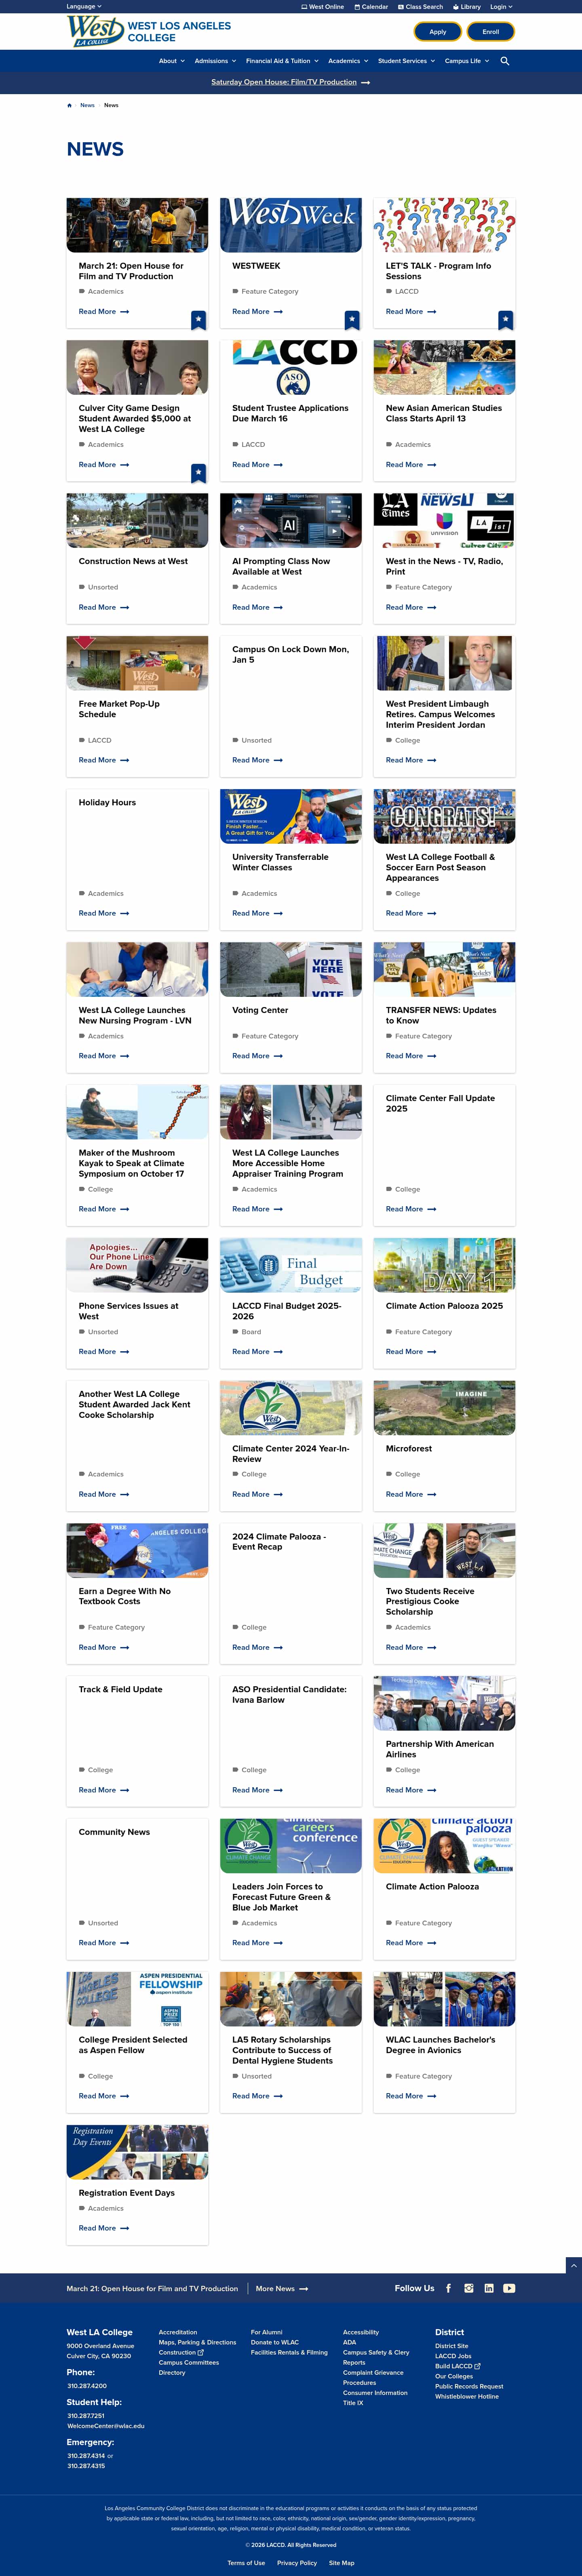Expand the Login dropdown
Viewport: 582px width, 2576px height.
coord(501,7)
